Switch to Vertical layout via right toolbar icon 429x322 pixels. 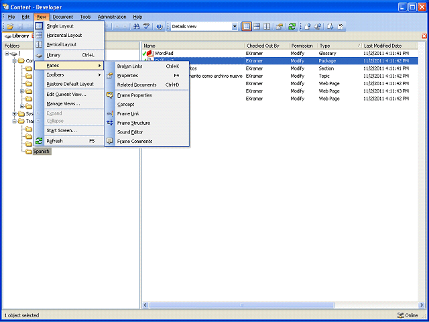tap(267, 27)
